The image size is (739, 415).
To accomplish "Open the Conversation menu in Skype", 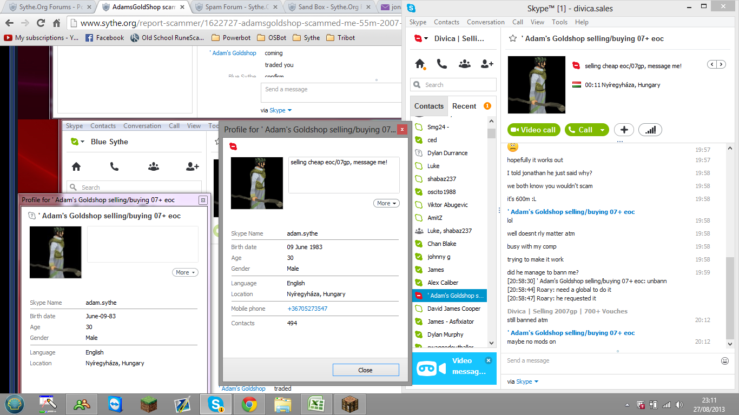I will click(x=486, y=22).
